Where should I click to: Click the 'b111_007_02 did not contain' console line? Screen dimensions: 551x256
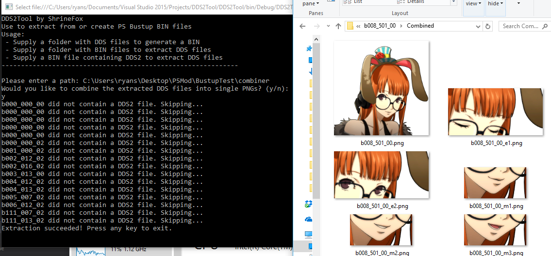coord(102,212)
